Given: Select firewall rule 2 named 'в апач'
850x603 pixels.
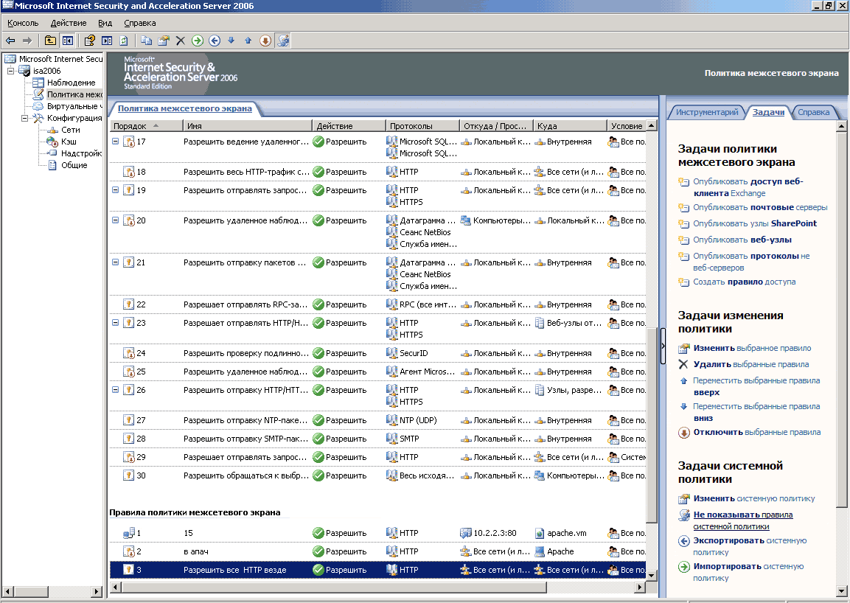Looking at the screenshot, I should click(377, 551).
